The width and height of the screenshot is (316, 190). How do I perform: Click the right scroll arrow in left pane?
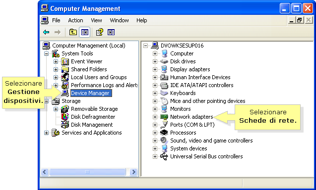133,172
